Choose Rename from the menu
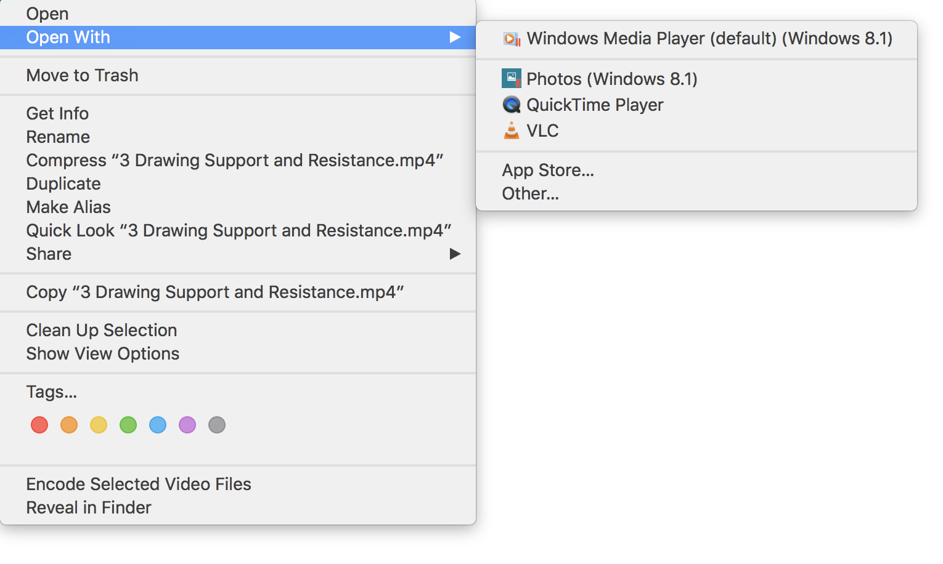The image size is (943, 564). (x=238, y=137)
